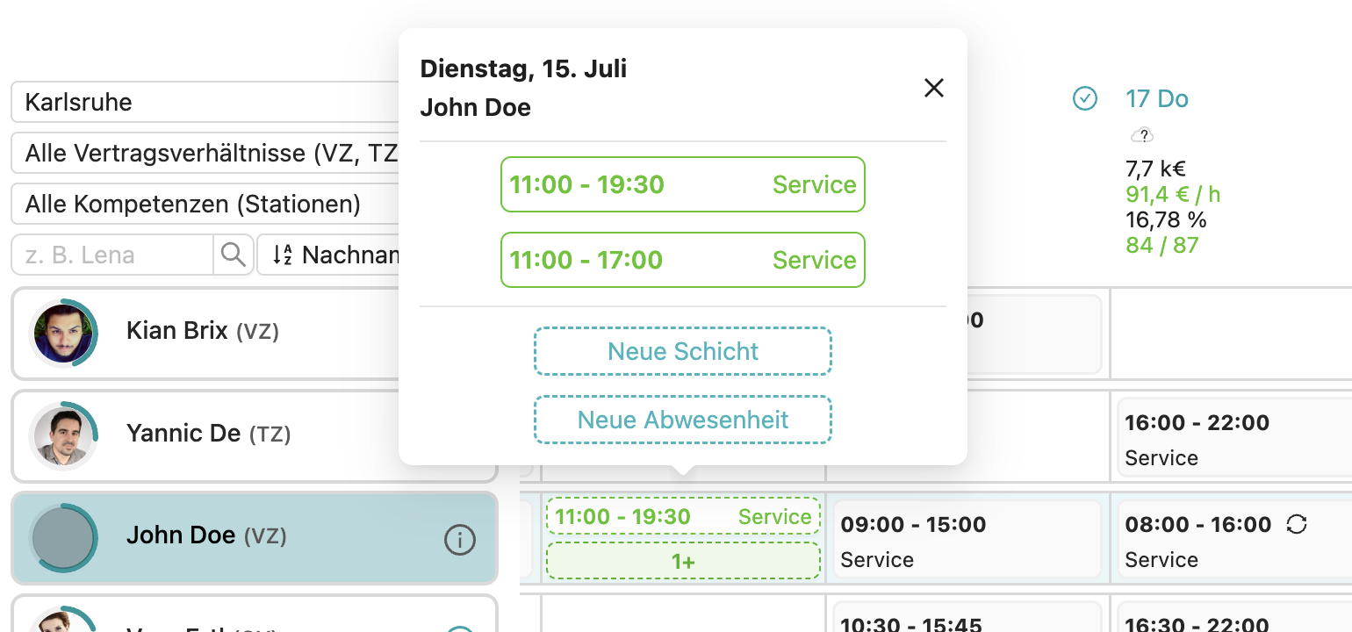This screenshot has height=632, width=1352.
Task: Select the 11:00 - 17:00 Service shift in popup
Action: click(x=683, y=260)
